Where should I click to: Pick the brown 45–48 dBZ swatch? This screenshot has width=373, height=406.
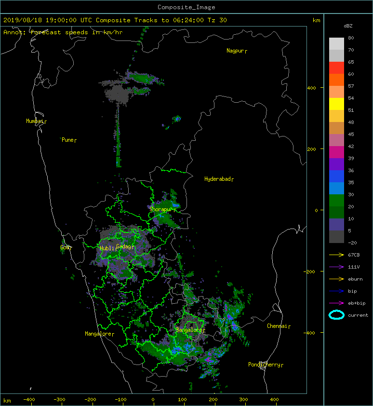(x=336, y=128)
